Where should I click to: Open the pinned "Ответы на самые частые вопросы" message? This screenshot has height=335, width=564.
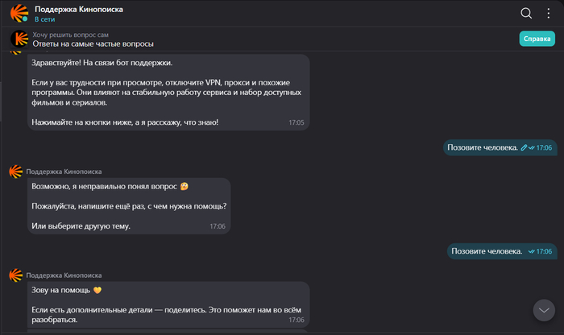pyautogui.click(x=98, y=43)
